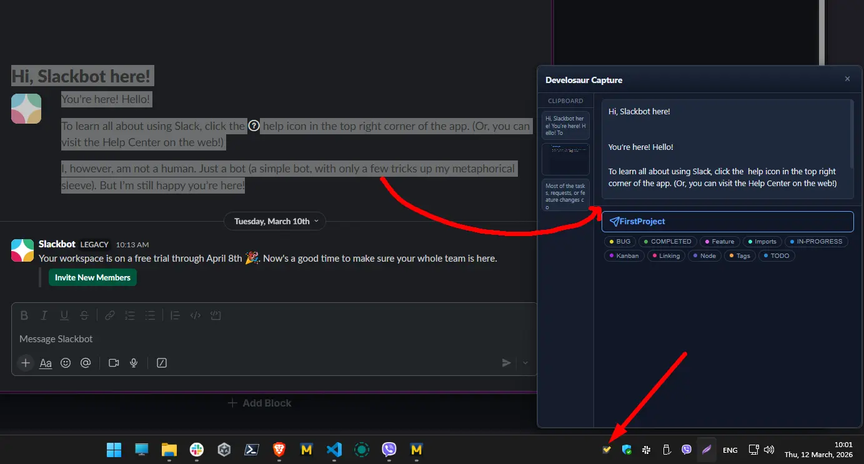Toggle the IN-PROGRESS tag
864x464 pixels.
click(816, 242)
